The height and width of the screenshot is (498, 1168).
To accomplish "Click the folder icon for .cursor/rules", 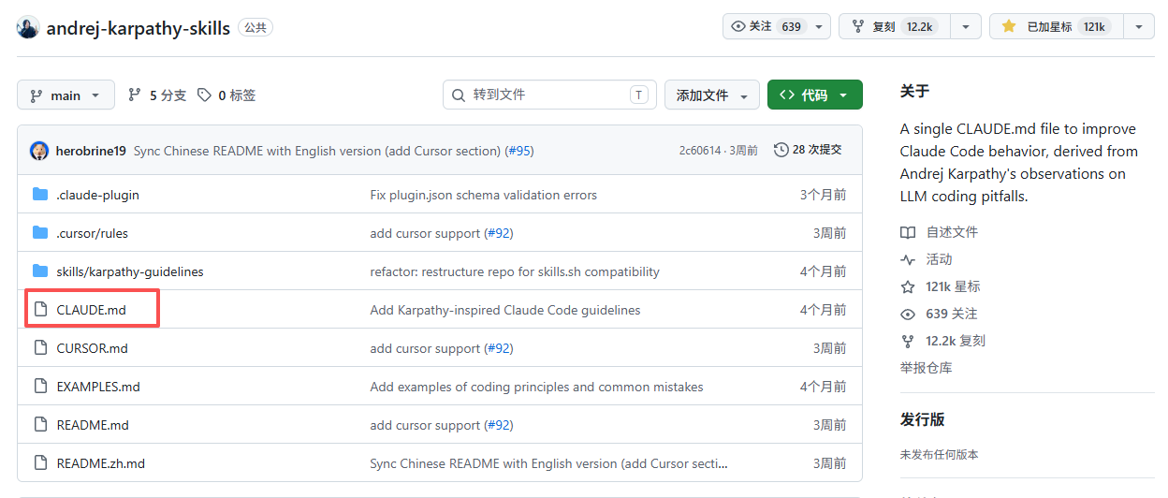I will pyautogui.click(x=40, y=233).
